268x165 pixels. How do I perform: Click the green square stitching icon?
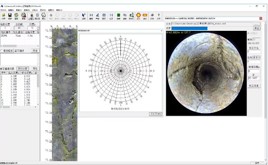coord(118,15)
